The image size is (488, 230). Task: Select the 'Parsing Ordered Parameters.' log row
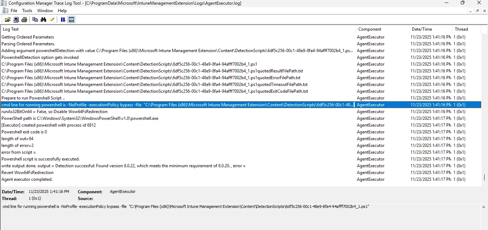(241, 44)
